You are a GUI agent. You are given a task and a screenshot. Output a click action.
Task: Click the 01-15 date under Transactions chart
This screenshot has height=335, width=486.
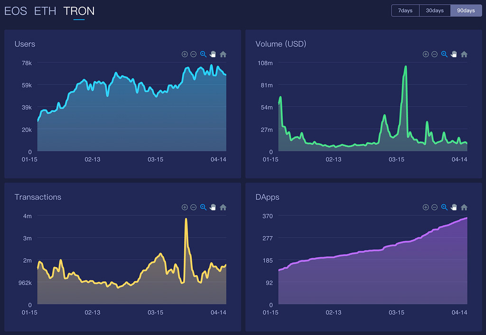tap(29, 312)
